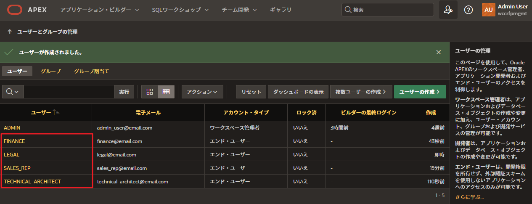Screen dimensions: 532x204
Task: Switch to icon grid view
Action: [x=150, y=92]
